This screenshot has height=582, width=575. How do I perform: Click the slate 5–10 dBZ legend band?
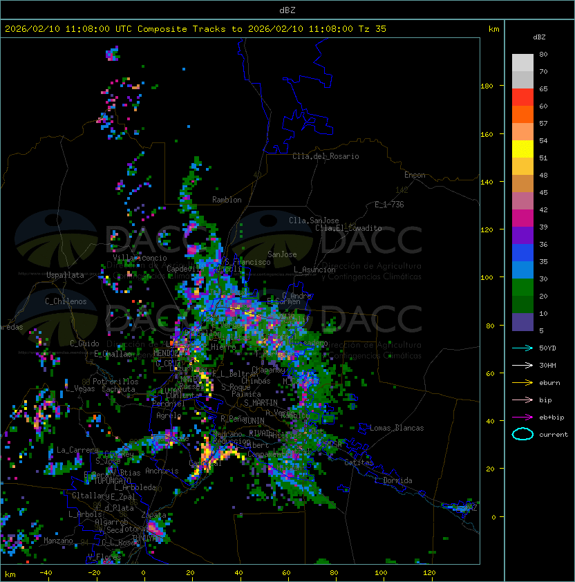[x=522, y=322]
